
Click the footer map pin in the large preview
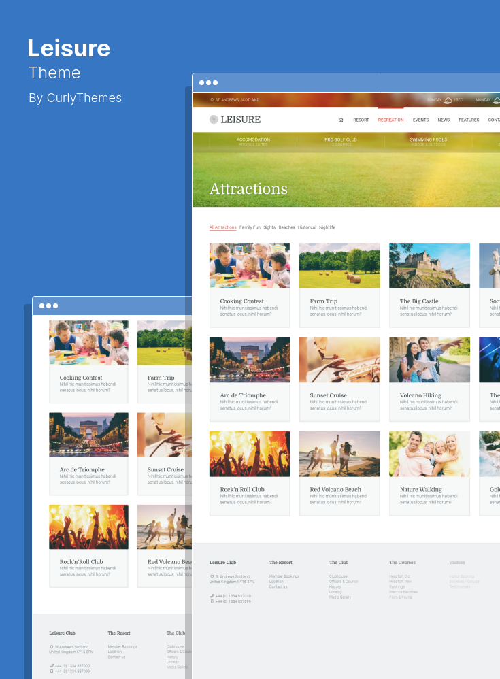[212, 576]
